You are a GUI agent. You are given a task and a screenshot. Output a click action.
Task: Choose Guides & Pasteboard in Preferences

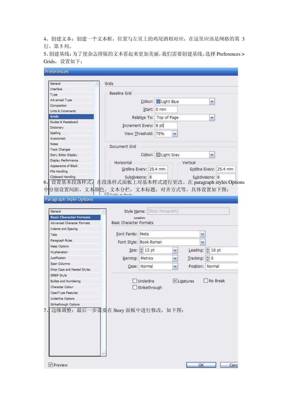71,122
